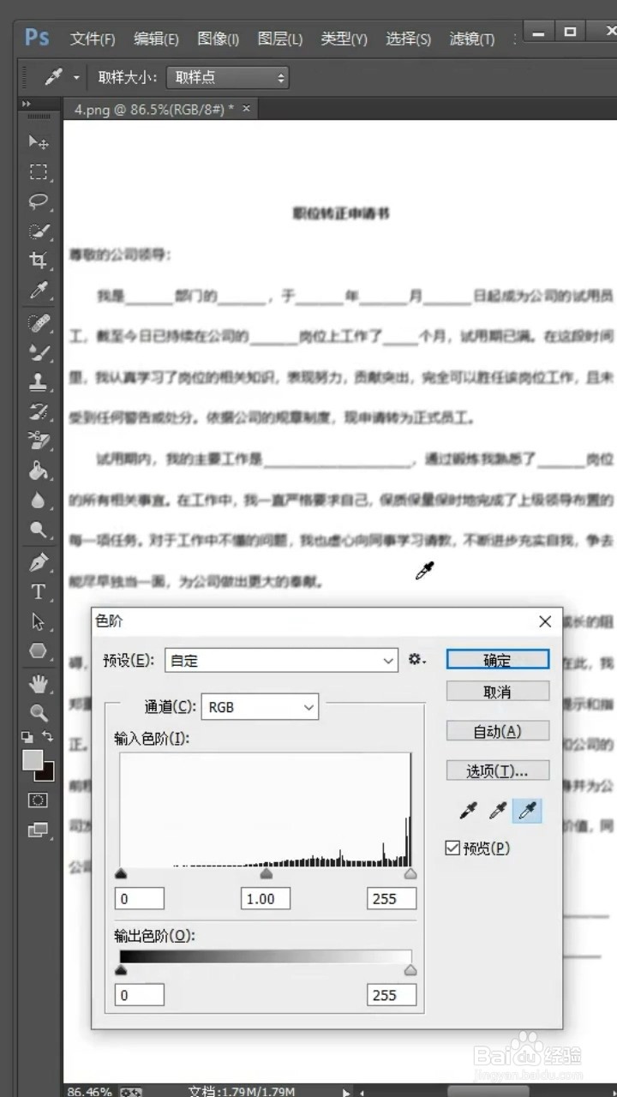Click the Photoshop Ps logo
Image resolution: width=617 pixels, height=1097 pixels.
point(37,38)
